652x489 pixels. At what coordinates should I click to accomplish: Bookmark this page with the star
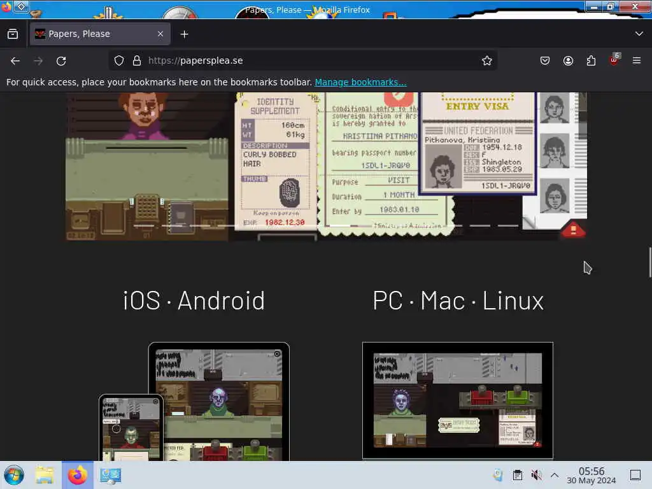[x=487, y=60]
